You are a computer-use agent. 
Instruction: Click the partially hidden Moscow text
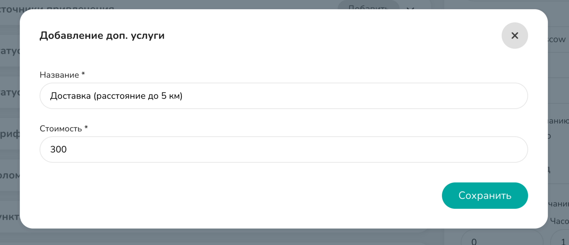(x=556, y=39)
